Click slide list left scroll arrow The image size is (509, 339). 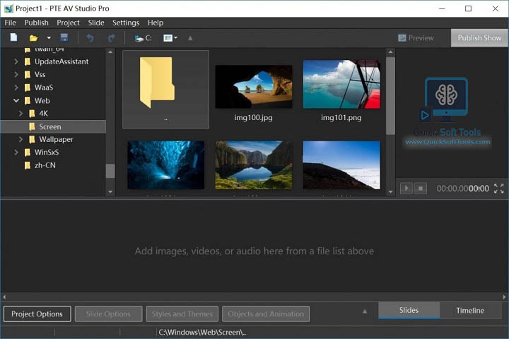coord(4,297)
